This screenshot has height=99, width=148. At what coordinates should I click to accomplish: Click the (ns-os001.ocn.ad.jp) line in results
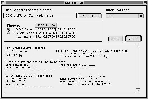tap(21, 68)
